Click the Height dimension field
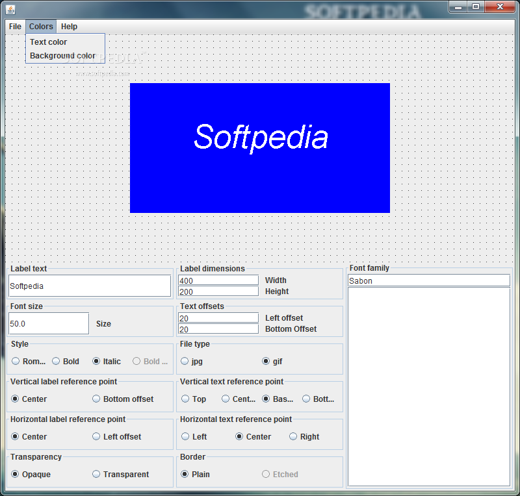This screenshot has width=520, height=496. click(218, 291)
